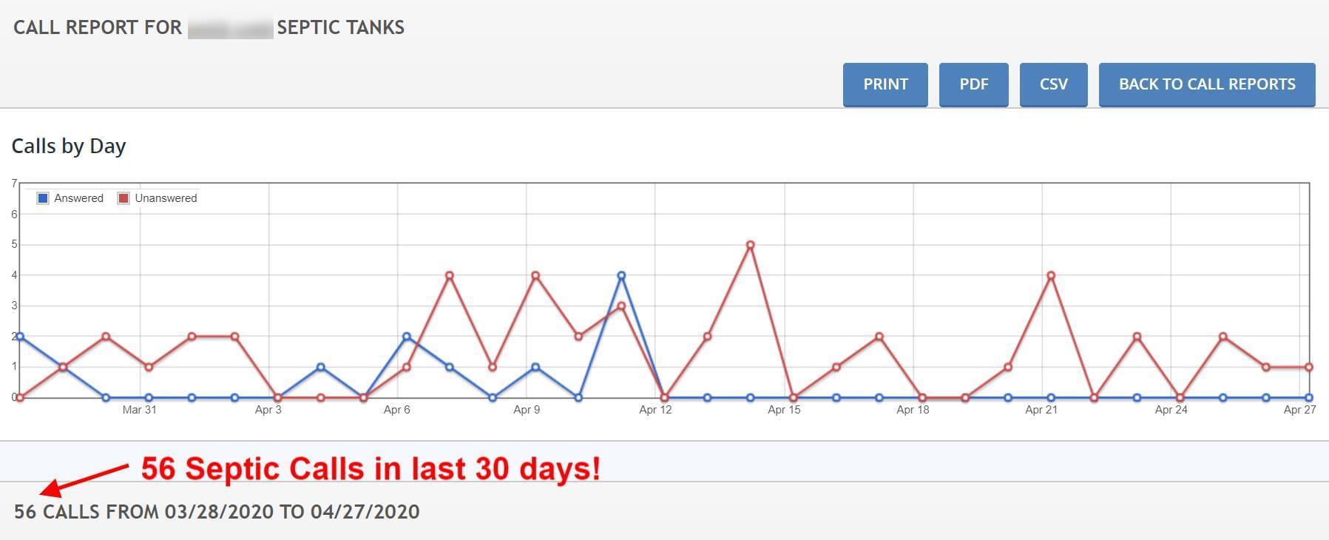Export the report as PDF
Viewport: 1329px width, 540px height.
973,84
